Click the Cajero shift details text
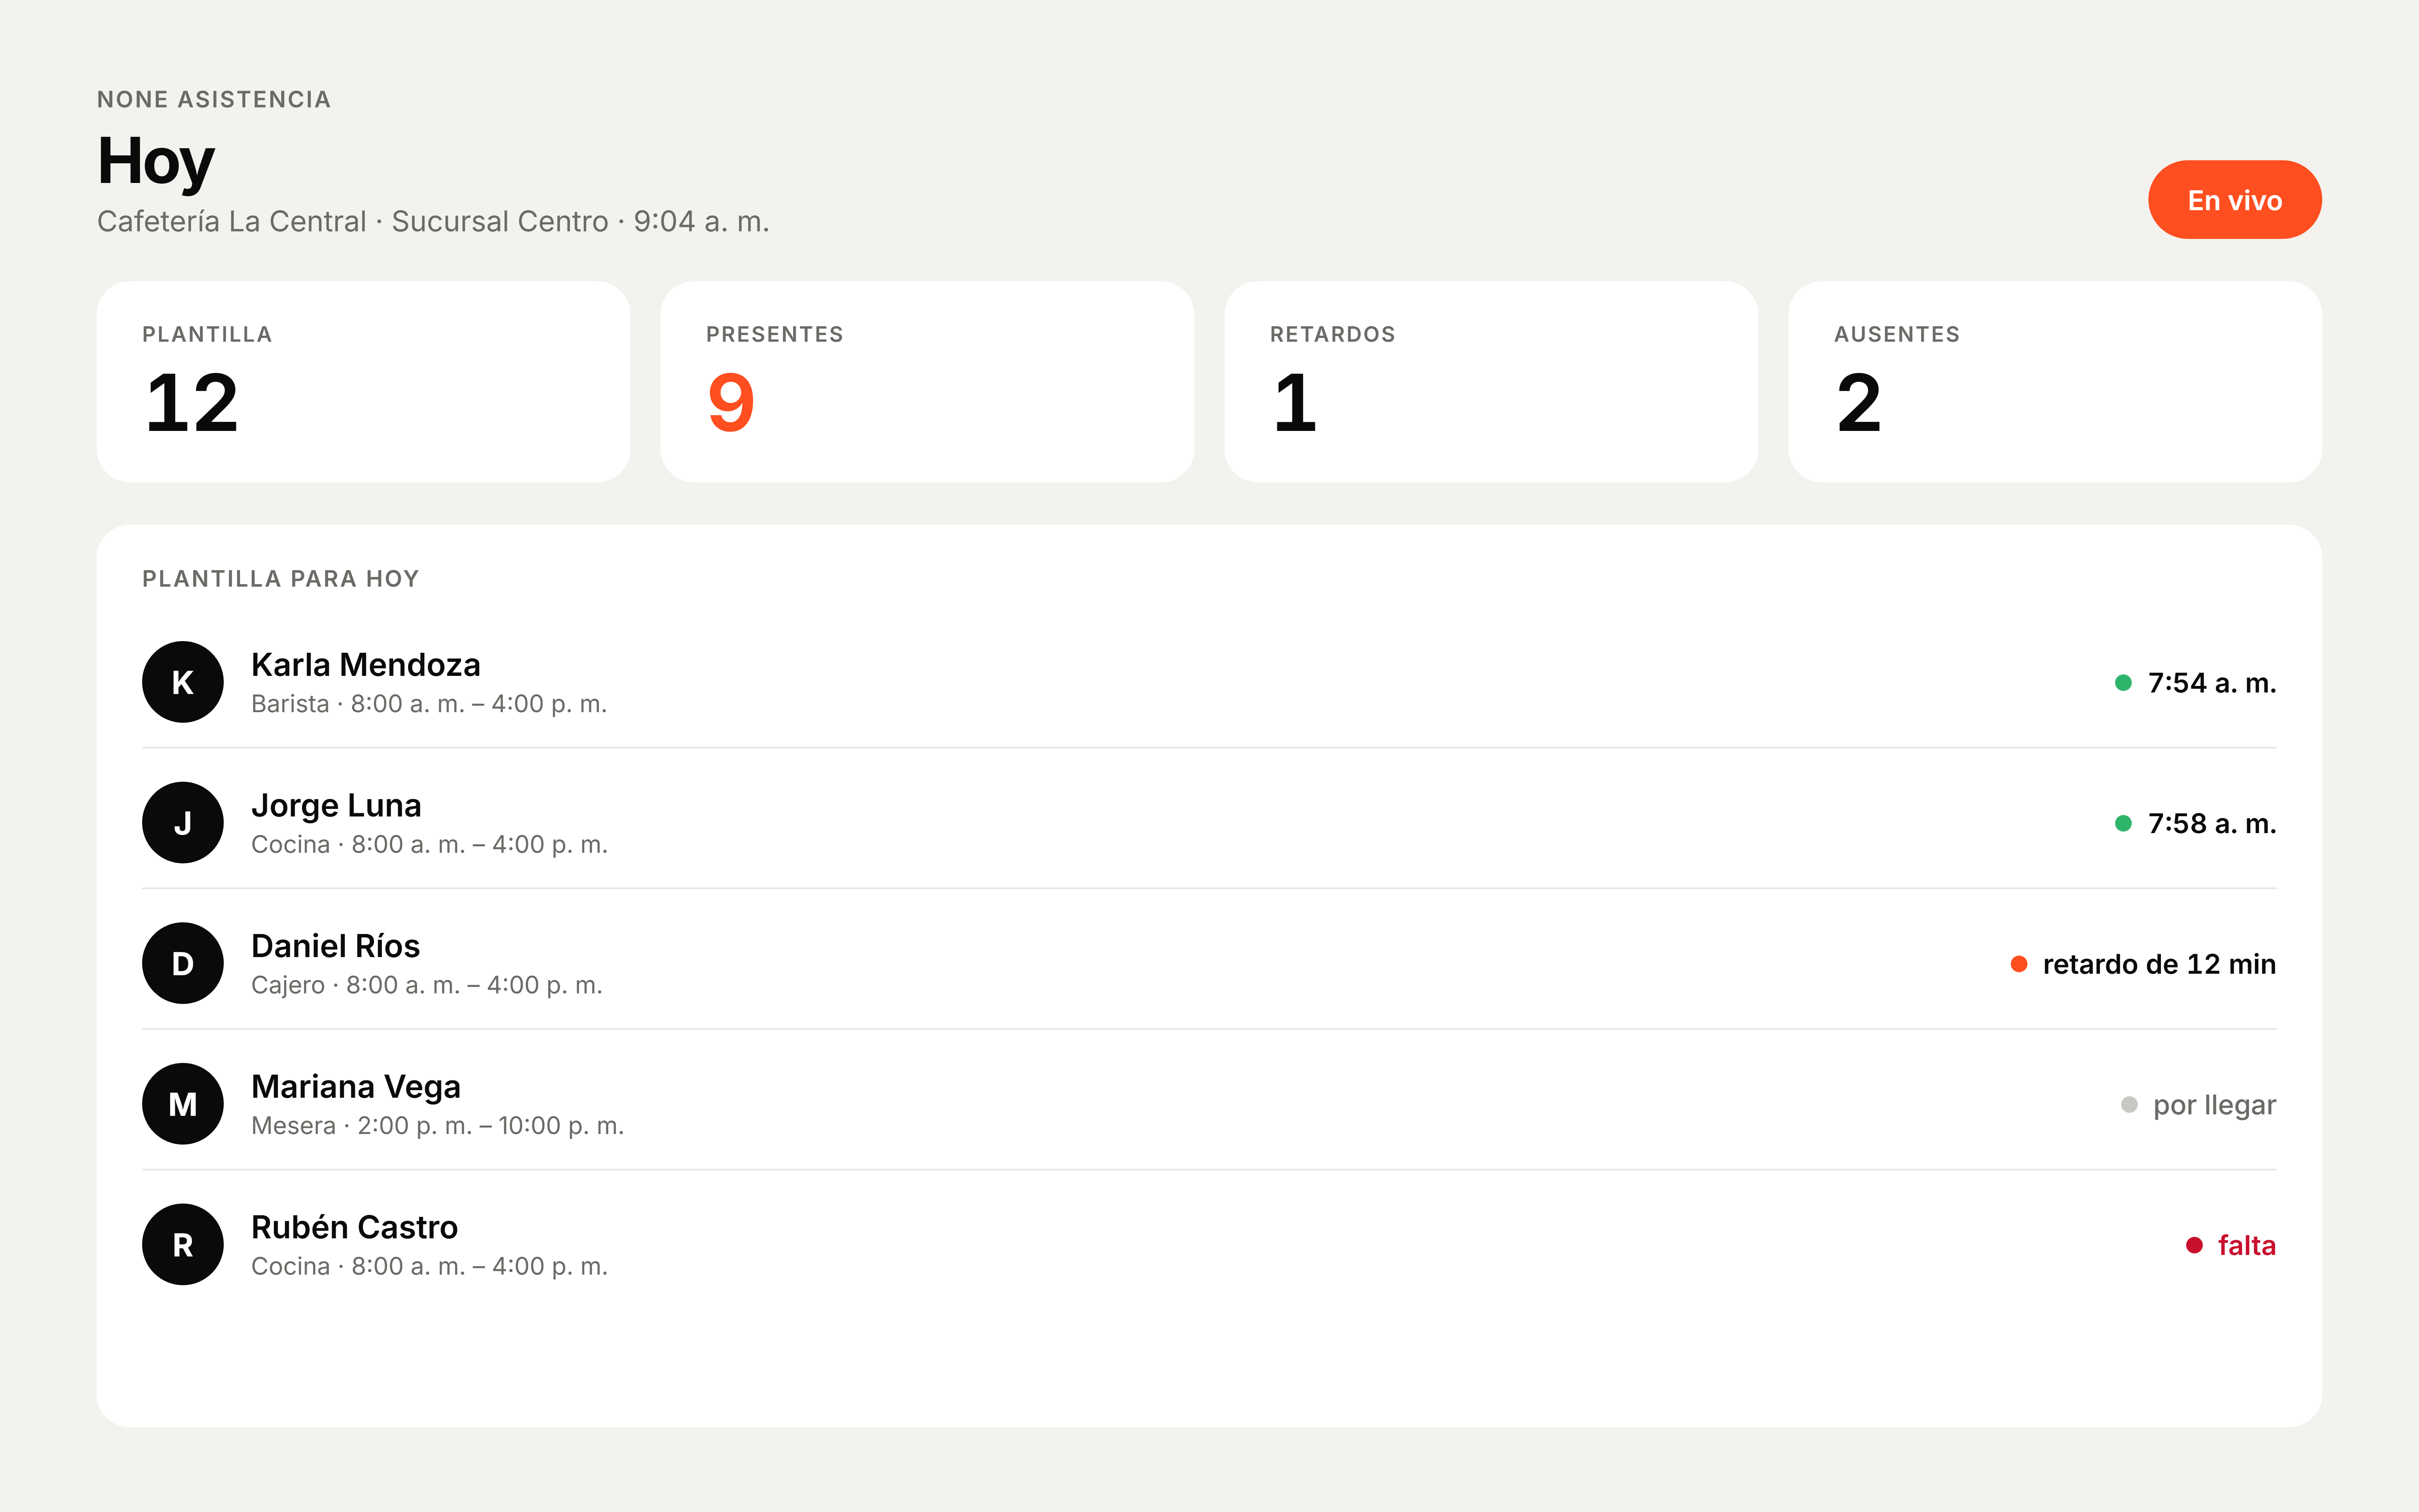This screenshot has height=1512, width=2419. [427, 985]
